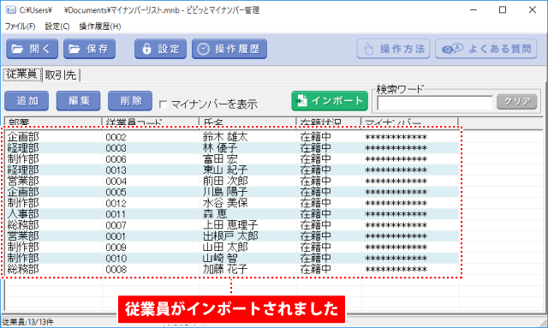Click the padlock icon on 設定 button
Image resolution: width=548 pixels, height=328 pixels.
coord(146,49)
